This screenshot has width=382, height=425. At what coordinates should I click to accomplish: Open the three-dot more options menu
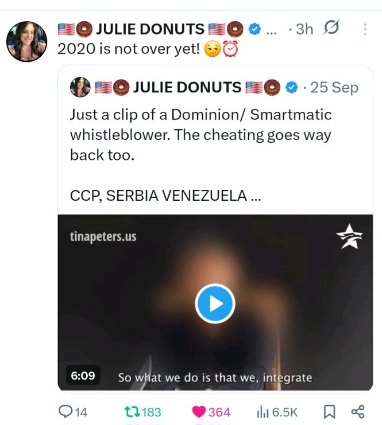[x=364, y=29]
